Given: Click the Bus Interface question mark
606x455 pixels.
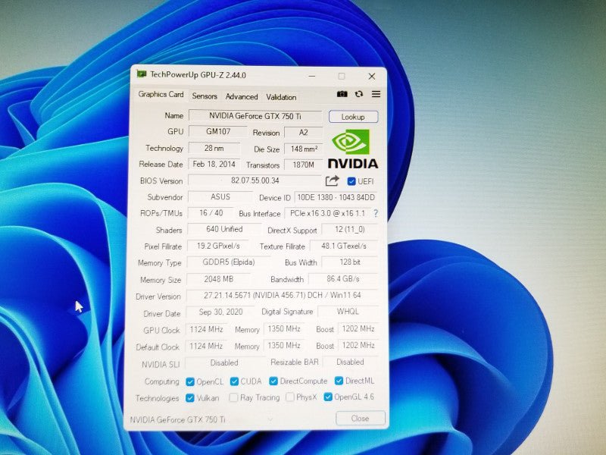Looking at the screenshot, I should point(376,213).
